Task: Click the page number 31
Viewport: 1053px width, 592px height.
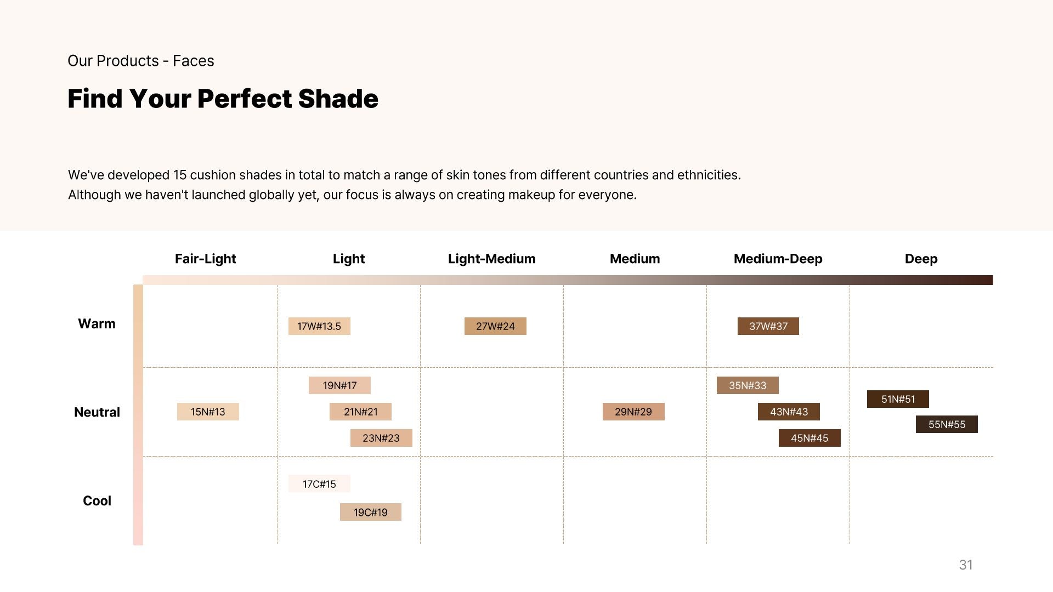Action: click(x=966, y=565)
